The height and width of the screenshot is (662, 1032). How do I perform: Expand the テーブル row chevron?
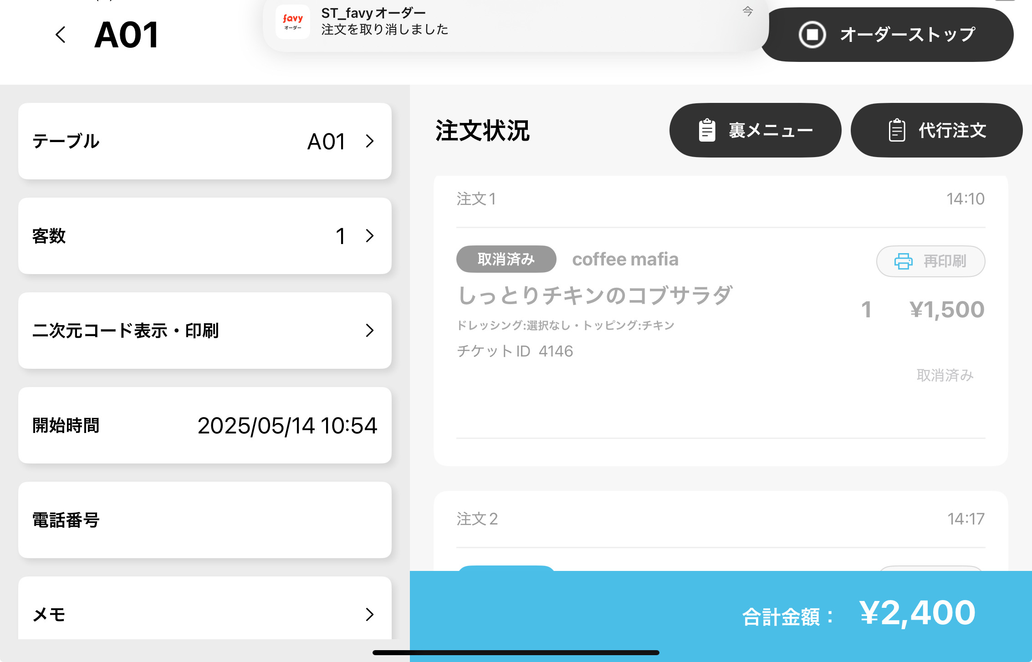(370, 141)
